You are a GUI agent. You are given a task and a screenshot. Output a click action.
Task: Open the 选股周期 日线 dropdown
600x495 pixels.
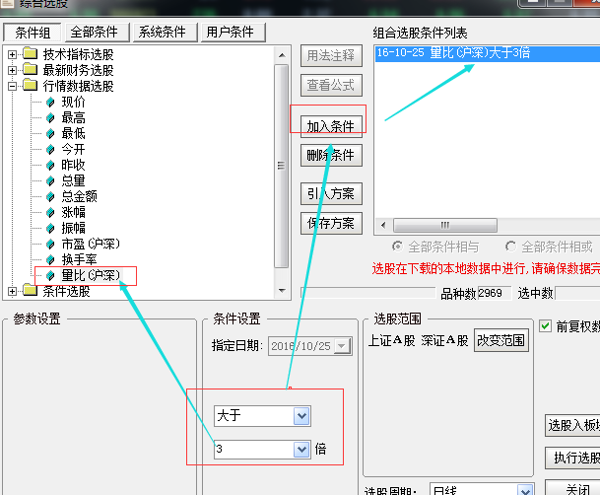(x=525, y=490)
